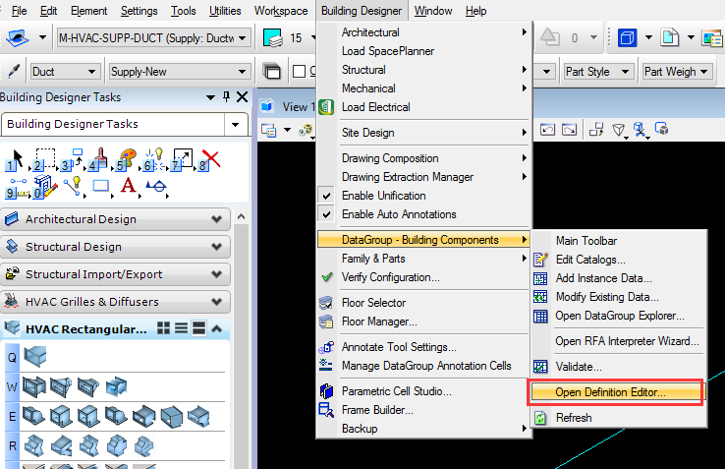
Task: Click the Frame Builder icon
Action: [326, 410]
